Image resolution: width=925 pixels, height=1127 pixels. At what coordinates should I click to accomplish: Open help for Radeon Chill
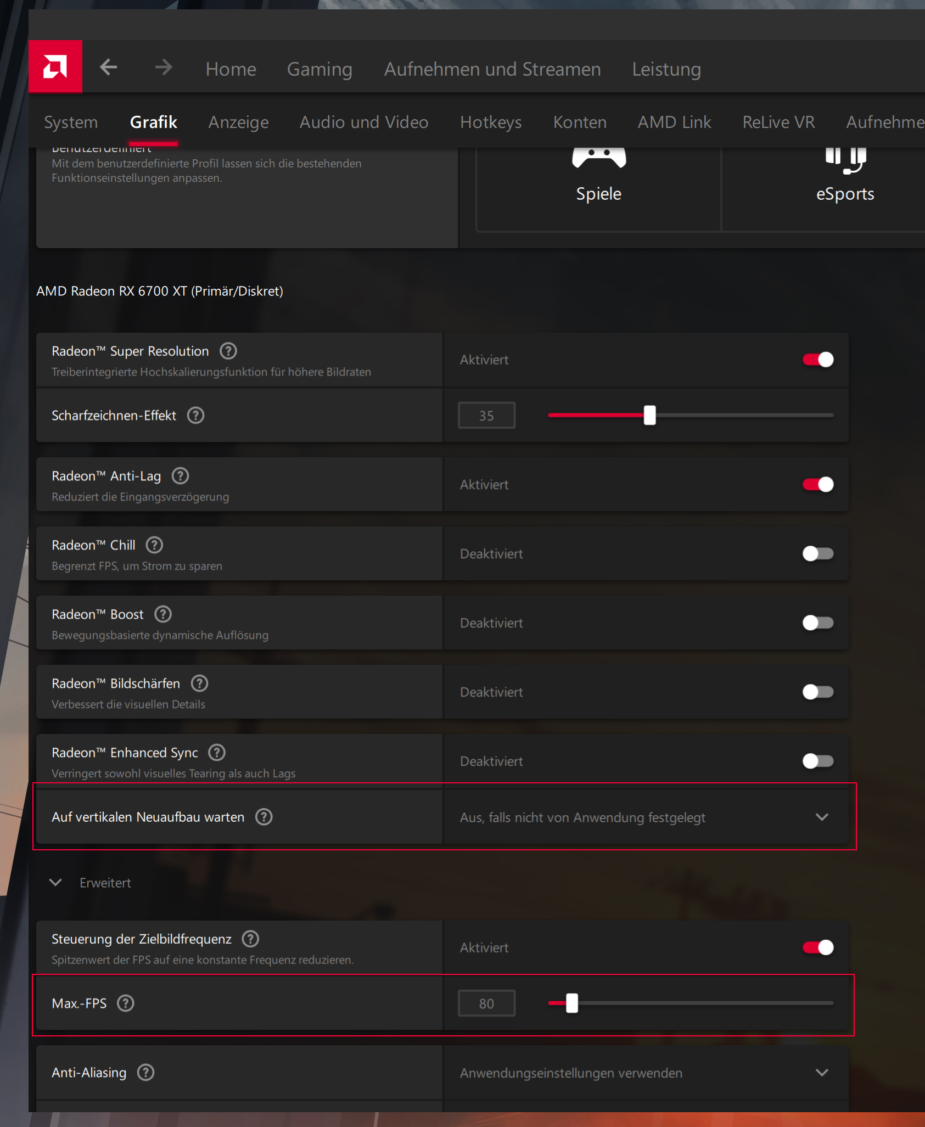[154, 545]
